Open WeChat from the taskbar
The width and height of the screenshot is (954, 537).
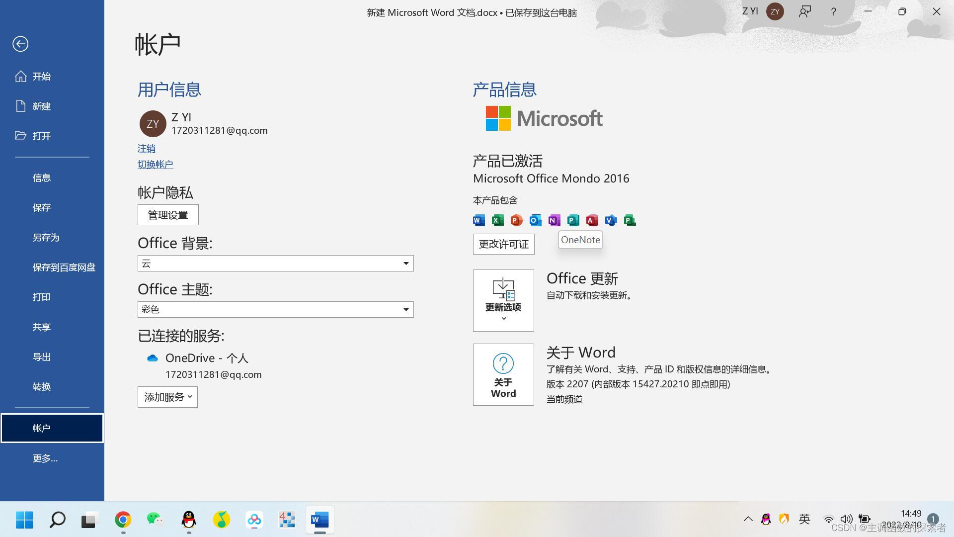click(156, 520)
